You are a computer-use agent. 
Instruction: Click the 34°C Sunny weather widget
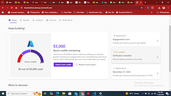point(132,93)
